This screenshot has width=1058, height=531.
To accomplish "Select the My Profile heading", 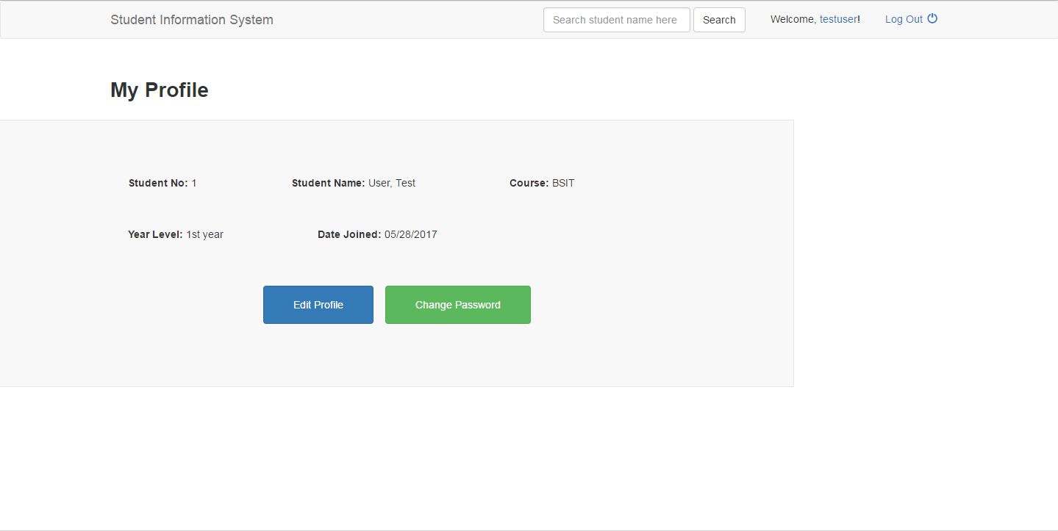I will [x=160, y=90].
